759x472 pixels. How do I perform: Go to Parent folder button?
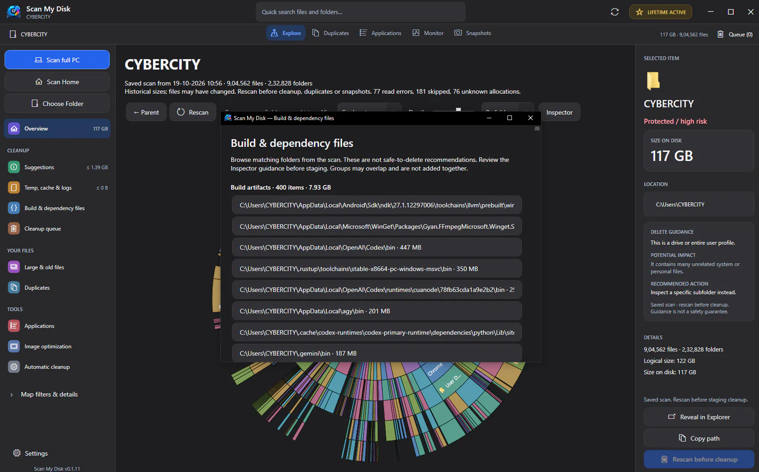146,112
